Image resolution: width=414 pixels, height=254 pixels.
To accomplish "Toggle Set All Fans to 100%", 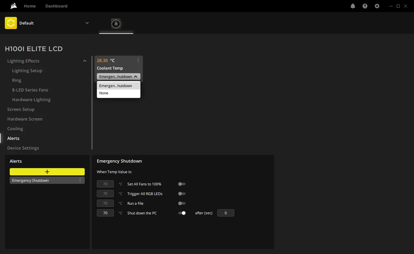I will click(182, 184).
